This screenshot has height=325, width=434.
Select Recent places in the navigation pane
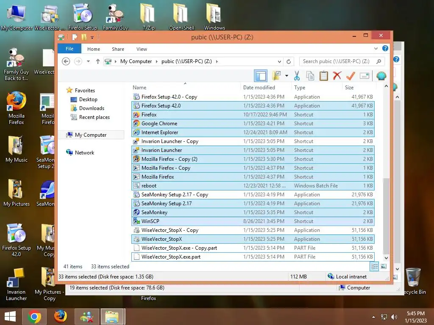point(95,117)
